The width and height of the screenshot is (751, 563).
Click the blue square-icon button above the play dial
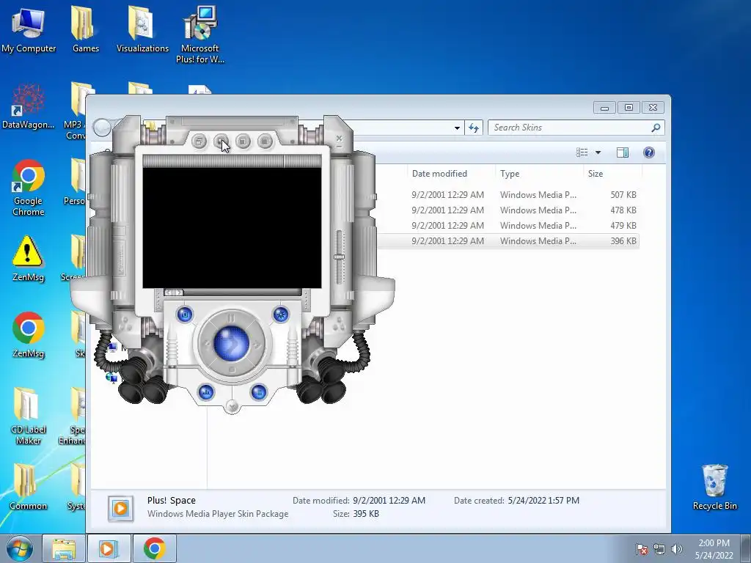tap(185, 314)
